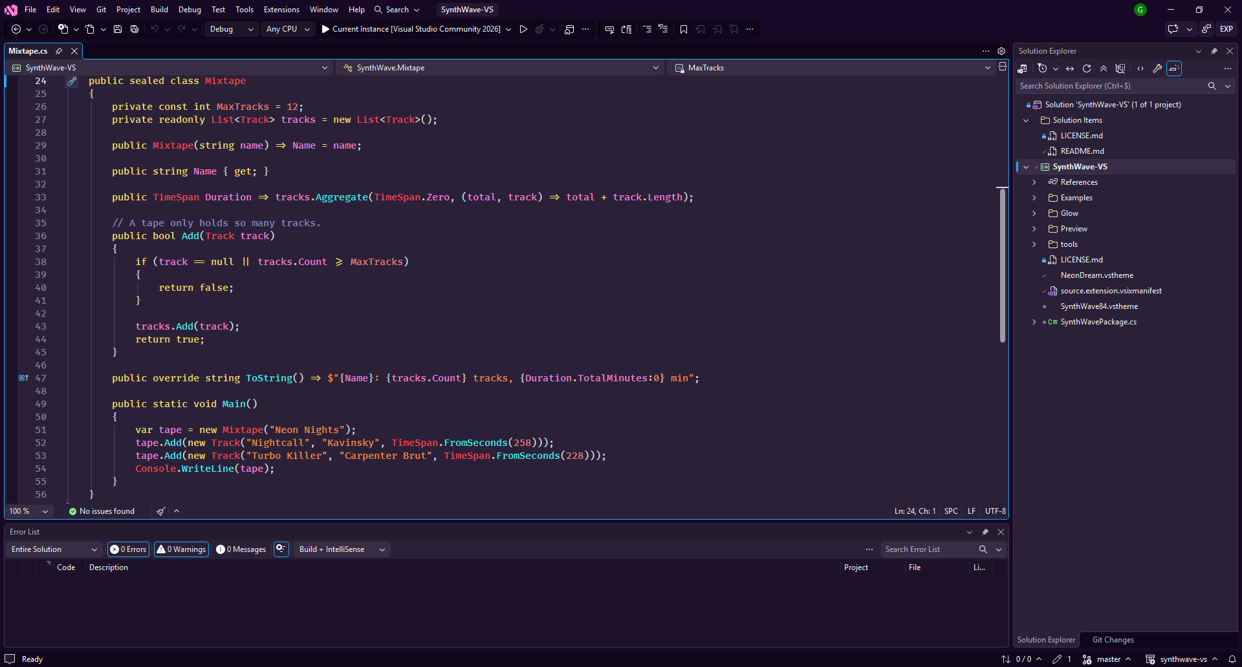Open the 100 % zoom level dropdown
Image resolution: width=1242 pixels, height=667 pixels.
pyautogui.click(x=28, y=511)
